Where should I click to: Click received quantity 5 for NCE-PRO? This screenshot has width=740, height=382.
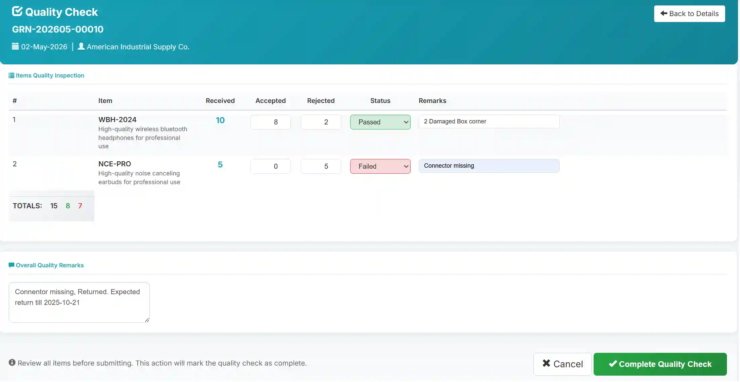(220, 165)
